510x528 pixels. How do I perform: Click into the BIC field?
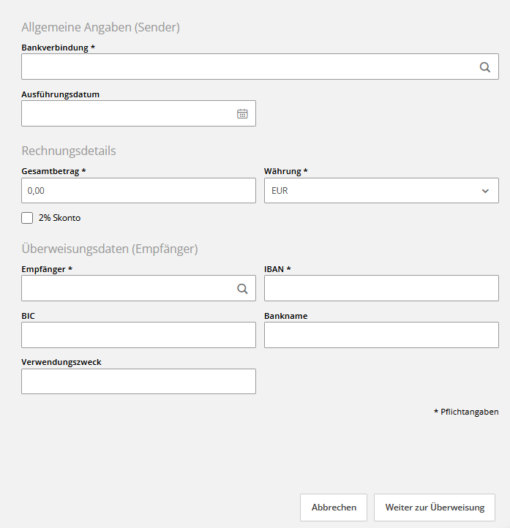click(x=138, y=335)
